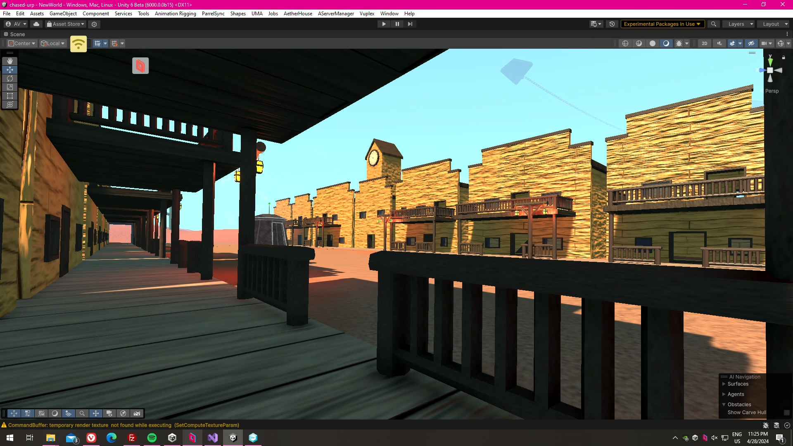Click the Unity Cloud icon
The height and width of the screenshot is (446, 793).
(36, 24)
